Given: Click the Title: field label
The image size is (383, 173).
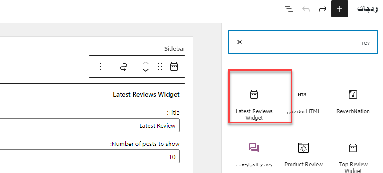Looking at the screenshot, I should pos(173,113).
